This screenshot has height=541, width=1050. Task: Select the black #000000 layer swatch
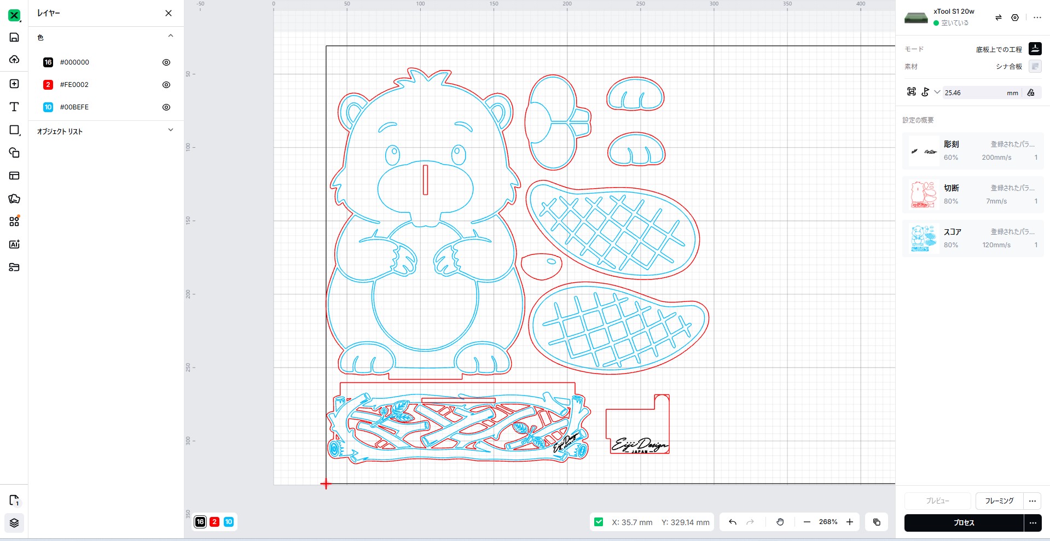tap(48, 62)
